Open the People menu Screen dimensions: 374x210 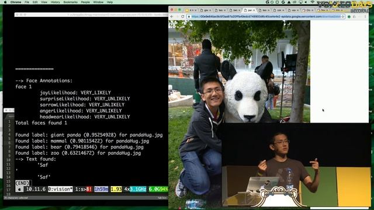[x=85, y=2]
